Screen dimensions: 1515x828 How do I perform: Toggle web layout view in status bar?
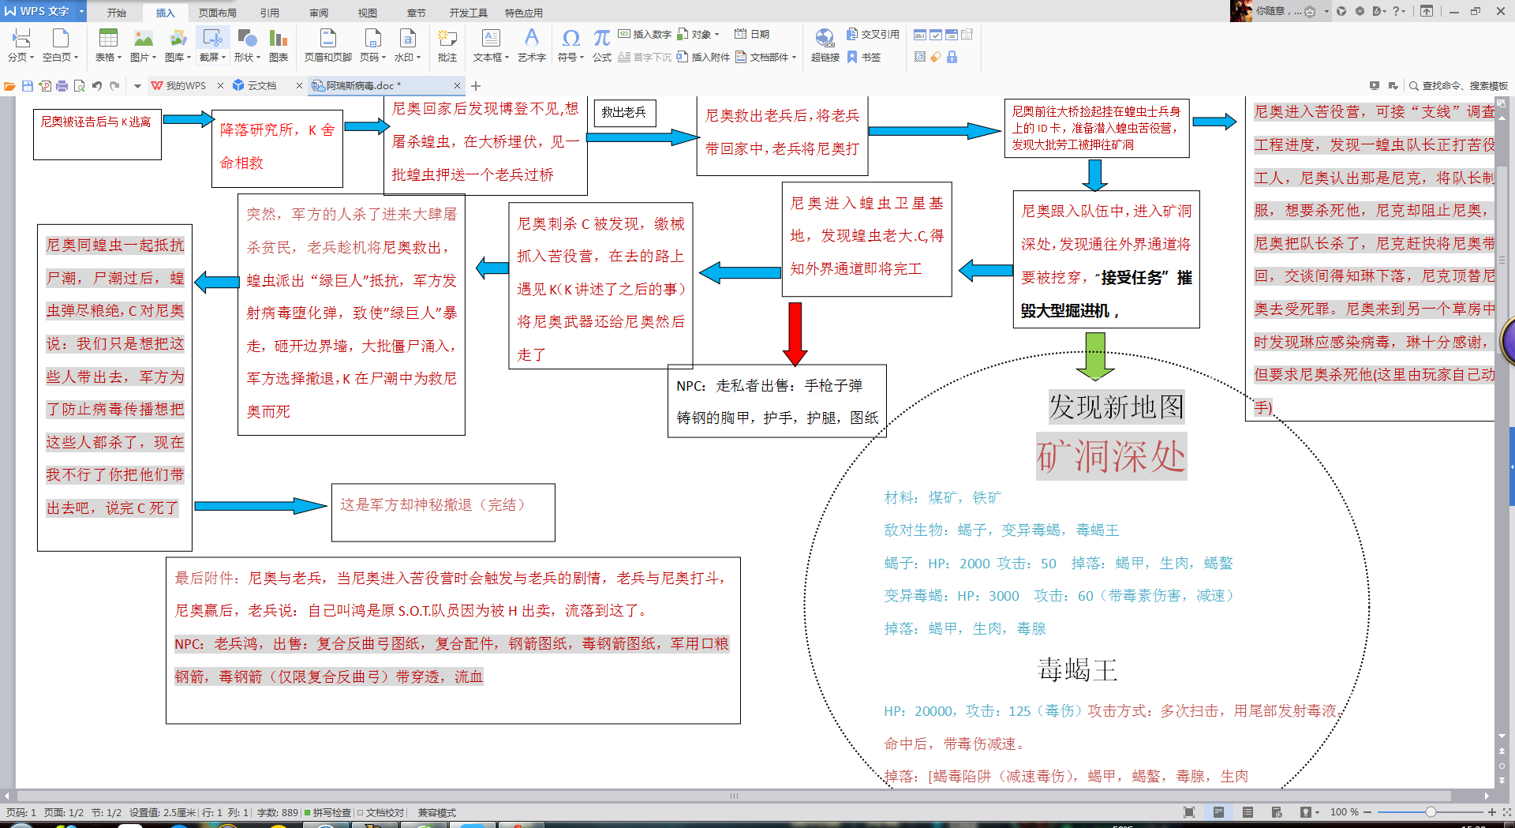pyautogui.click(x=1277, y=812)
